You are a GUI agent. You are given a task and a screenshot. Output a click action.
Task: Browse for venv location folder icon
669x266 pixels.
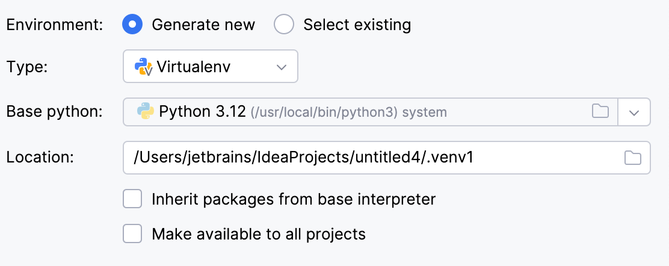coord(633,158)
